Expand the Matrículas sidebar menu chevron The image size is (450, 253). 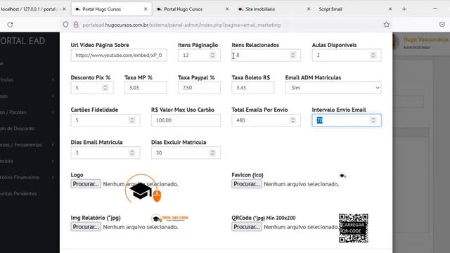(x=53, y=79)
